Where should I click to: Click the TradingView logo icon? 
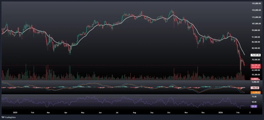coord(3,117)
